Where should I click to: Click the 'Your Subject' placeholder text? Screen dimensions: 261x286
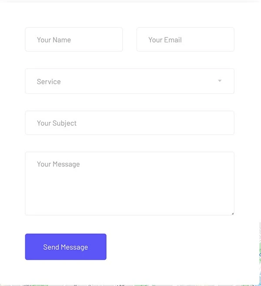point(57,123)
